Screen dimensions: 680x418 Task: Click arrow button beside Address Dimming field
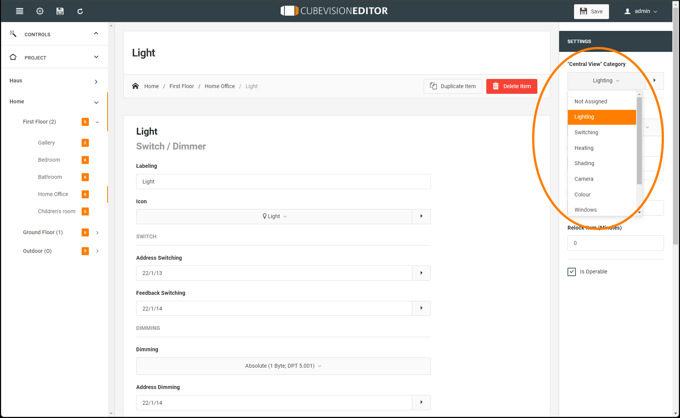coord(421,402)
